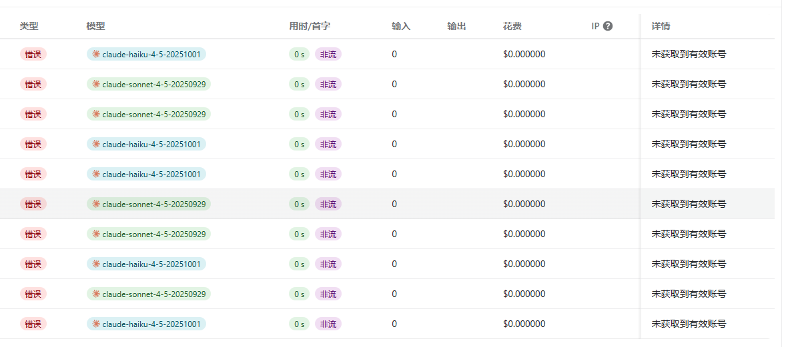Click the Claude logo in the ninth row
Image resolution: width=796 pixels, height=347 pixels.
[96, 294]
